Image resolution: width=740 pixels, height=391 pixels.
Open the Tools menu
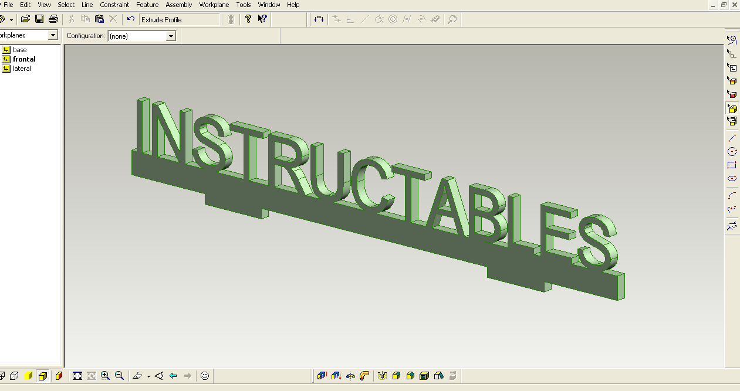tap(244, 5)
